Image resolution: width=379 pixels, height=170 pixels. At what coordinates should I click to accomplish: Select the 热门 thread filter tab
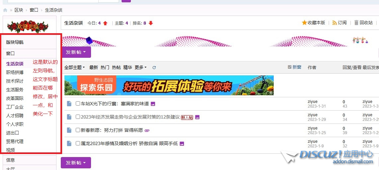105,67
